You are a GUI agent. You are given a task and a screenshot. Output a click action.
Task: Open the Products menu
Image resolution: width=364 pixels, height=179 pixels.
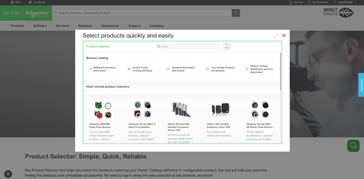click(x=17, y=26)
